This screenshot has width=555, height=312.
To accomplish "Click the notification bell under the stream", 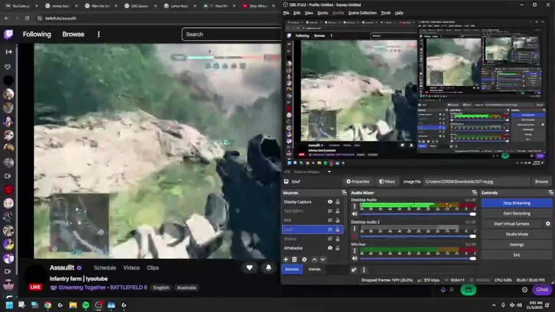I will point(268,268).
